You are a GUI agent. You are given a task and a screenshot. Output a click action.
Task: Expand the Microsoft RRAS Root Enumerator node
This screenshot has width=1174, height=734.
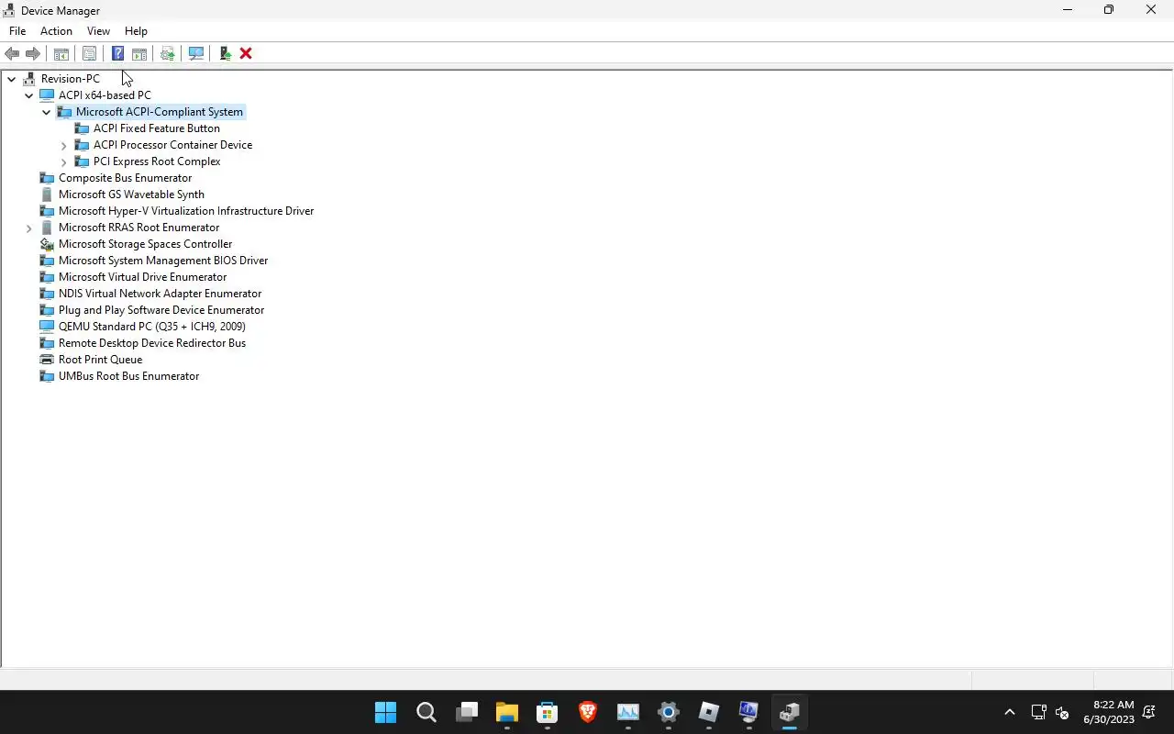29,228
